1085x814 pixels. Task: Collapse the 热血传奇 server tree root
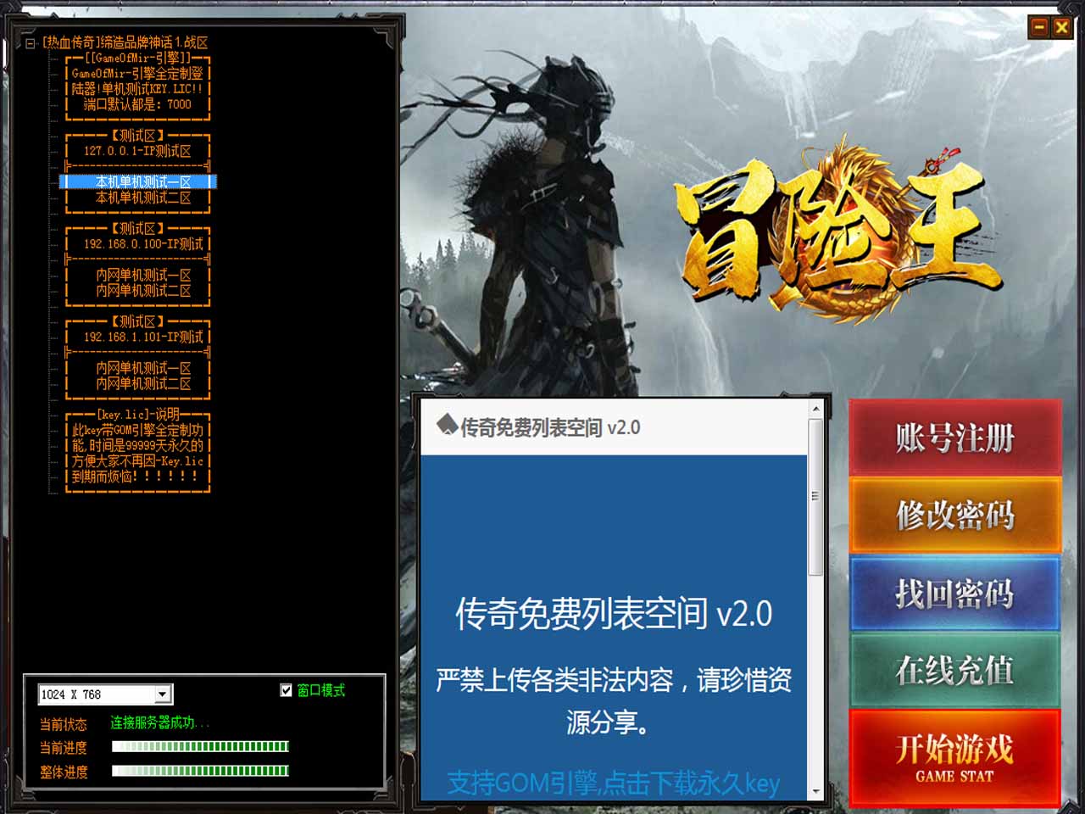31,42
